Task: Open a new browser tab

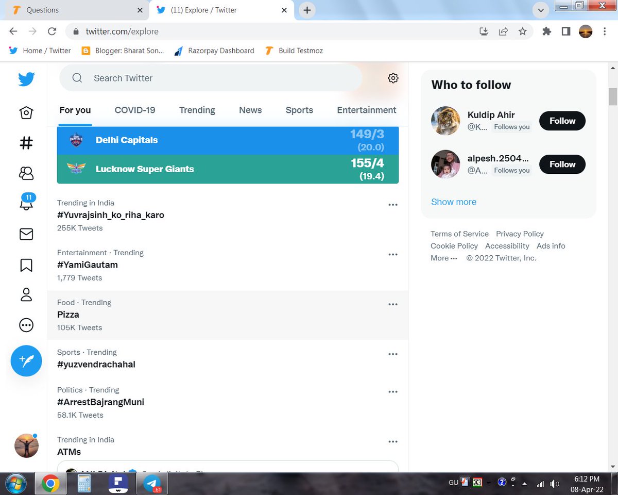Action: (x=307, y=10)
